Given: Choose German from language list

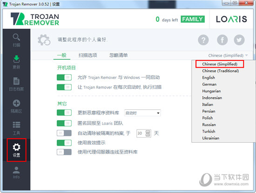Looking at the screenshot, I should tap(209, 84).
